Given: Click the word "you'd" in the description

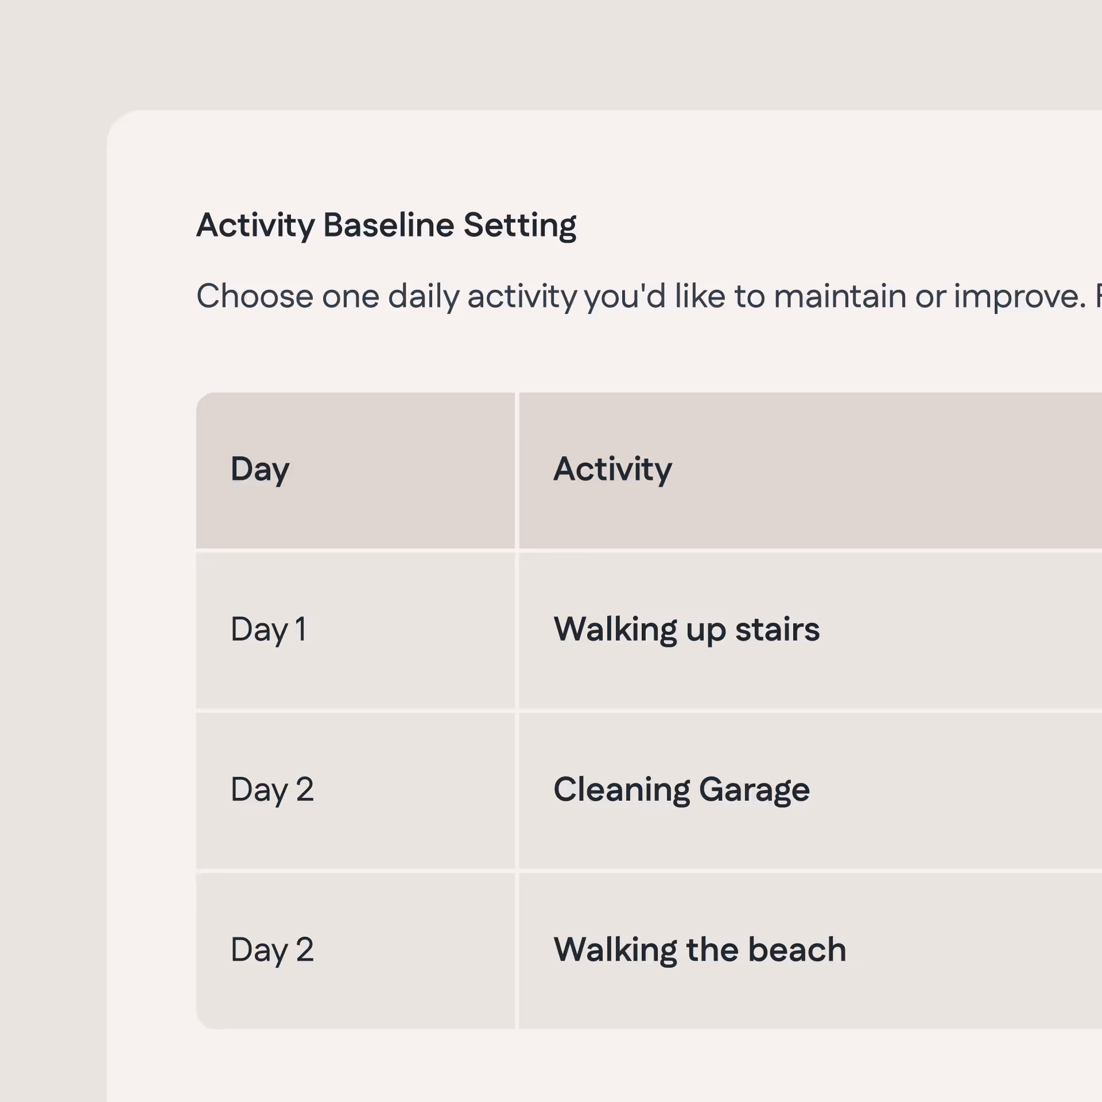Looking at the screenshot, I should pyautogui.click(x=625, y=296).
